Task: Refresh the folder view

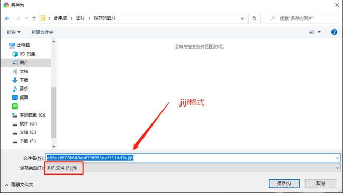Action: pos(254,18)
